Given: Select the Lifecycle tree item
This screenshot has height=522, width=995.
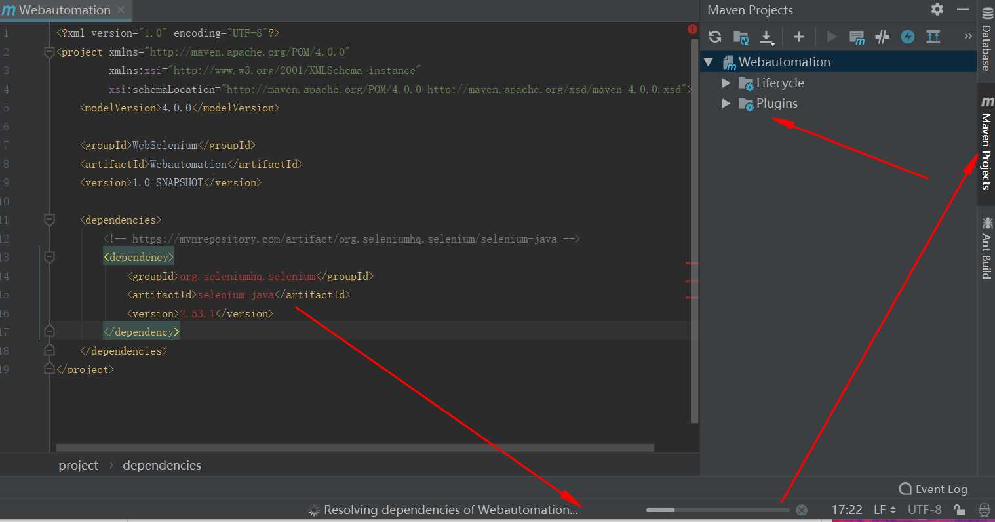Looking at the screenshot, I should coord(780,83).
